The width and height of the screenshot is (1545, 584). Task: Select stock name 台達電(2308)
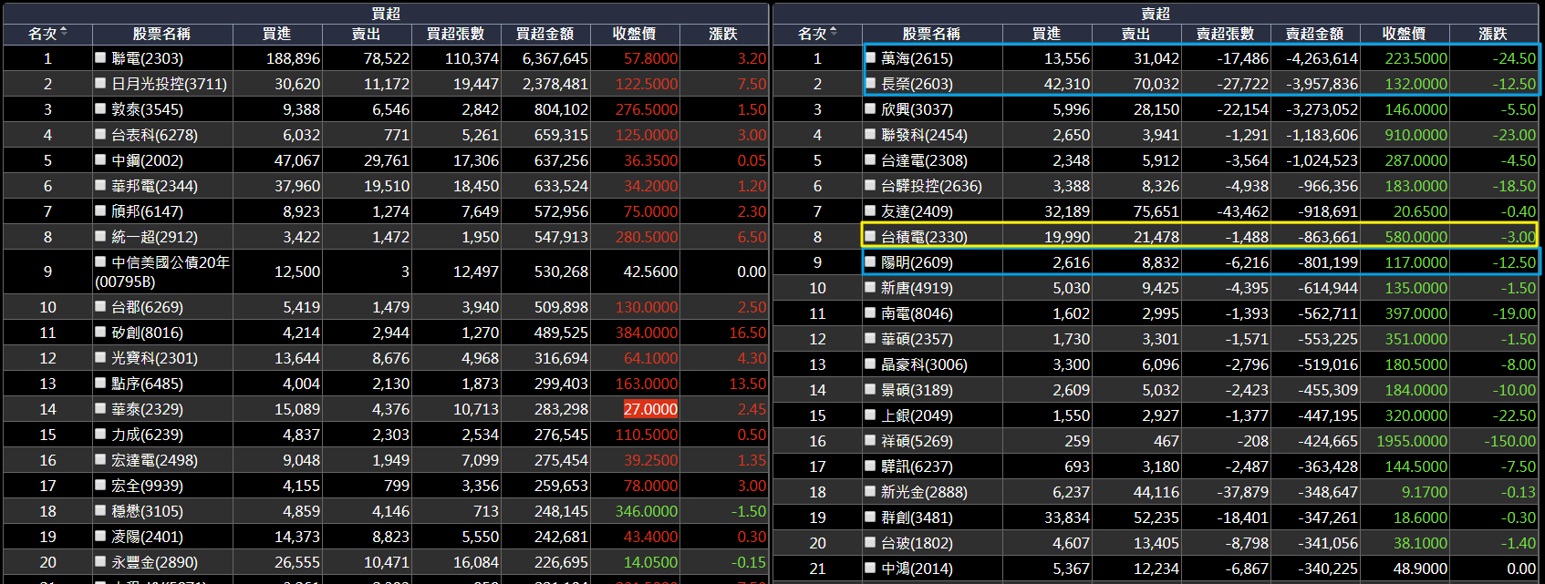pos(924,160)
